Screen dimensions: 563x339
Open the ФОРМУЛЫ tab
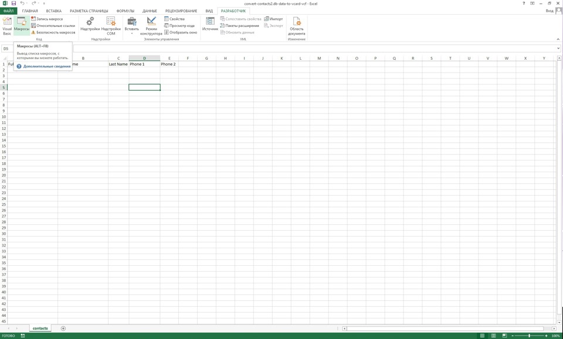pos(126,11)
